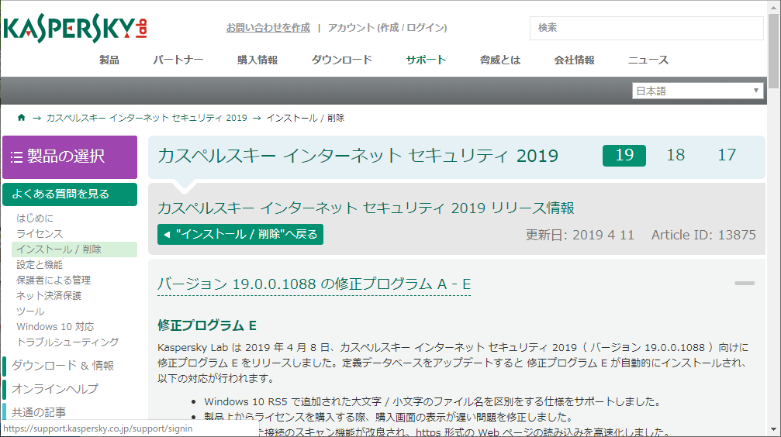781x437 pixels.
Task: Switch to version 17 tab
Action: point(727,155)
